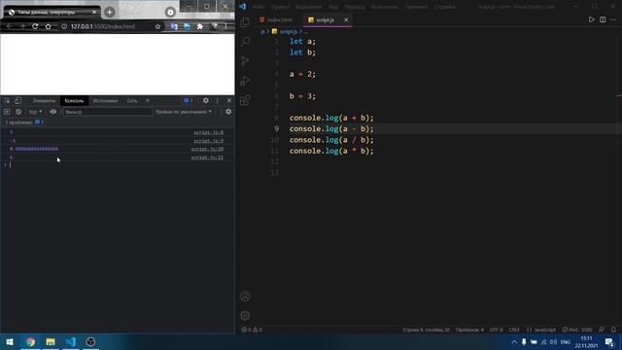
Task: Open DevTools settings gear
Action: point(205,101)
